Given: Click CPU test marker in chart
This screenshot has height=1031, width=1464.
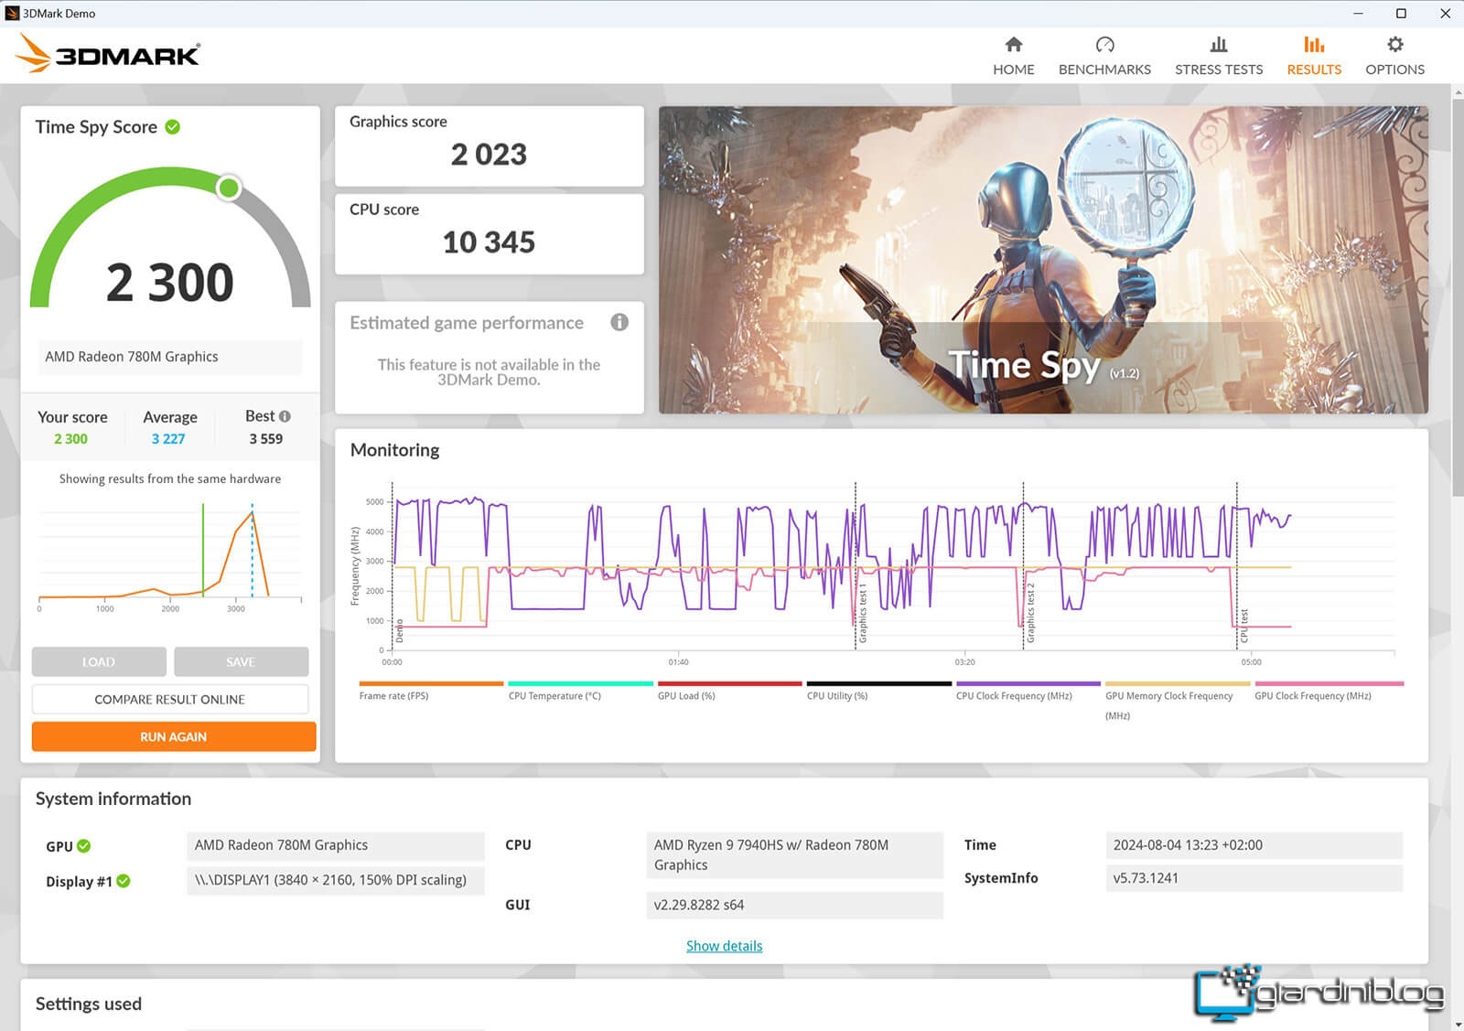Looking at the screenshot, I should [1243, 626].
